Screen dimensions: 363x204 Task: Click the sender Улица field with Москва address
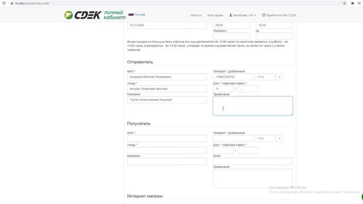(167, 89)
